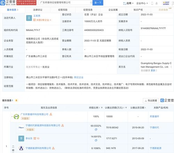
Task: Click registered capital 10000万元人民币
Action: coord(93,21)
